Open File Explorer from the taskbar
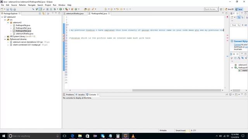This screenshot has height=139, width=248. tap(80, 136)
